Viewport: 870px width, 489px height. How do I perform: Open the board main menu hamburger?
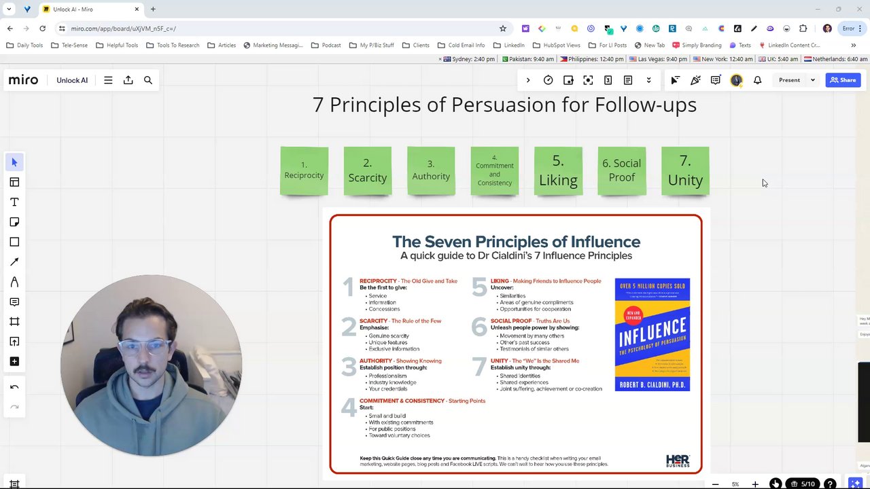[108, 80]
